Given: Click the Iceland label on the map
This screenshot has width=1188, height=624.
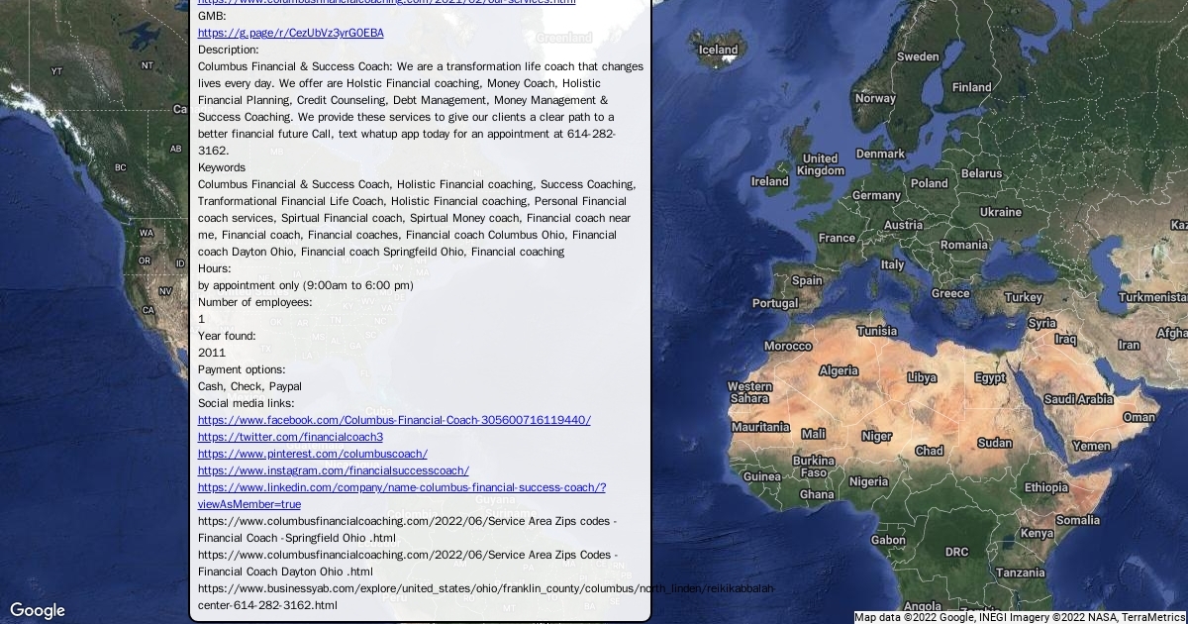Looking at the screenshot, I should (718, 50).
